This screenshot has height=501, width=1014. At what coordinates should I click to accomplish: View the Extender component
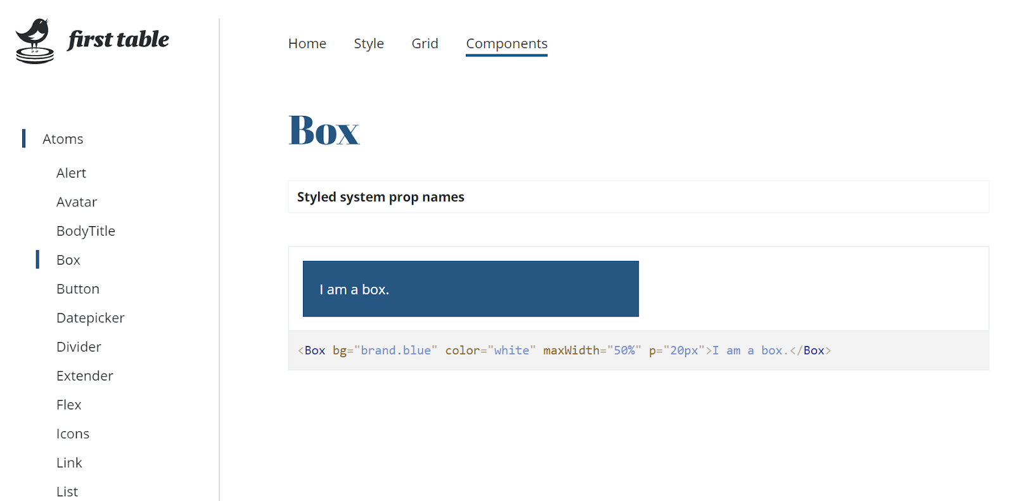pos(85,376)
